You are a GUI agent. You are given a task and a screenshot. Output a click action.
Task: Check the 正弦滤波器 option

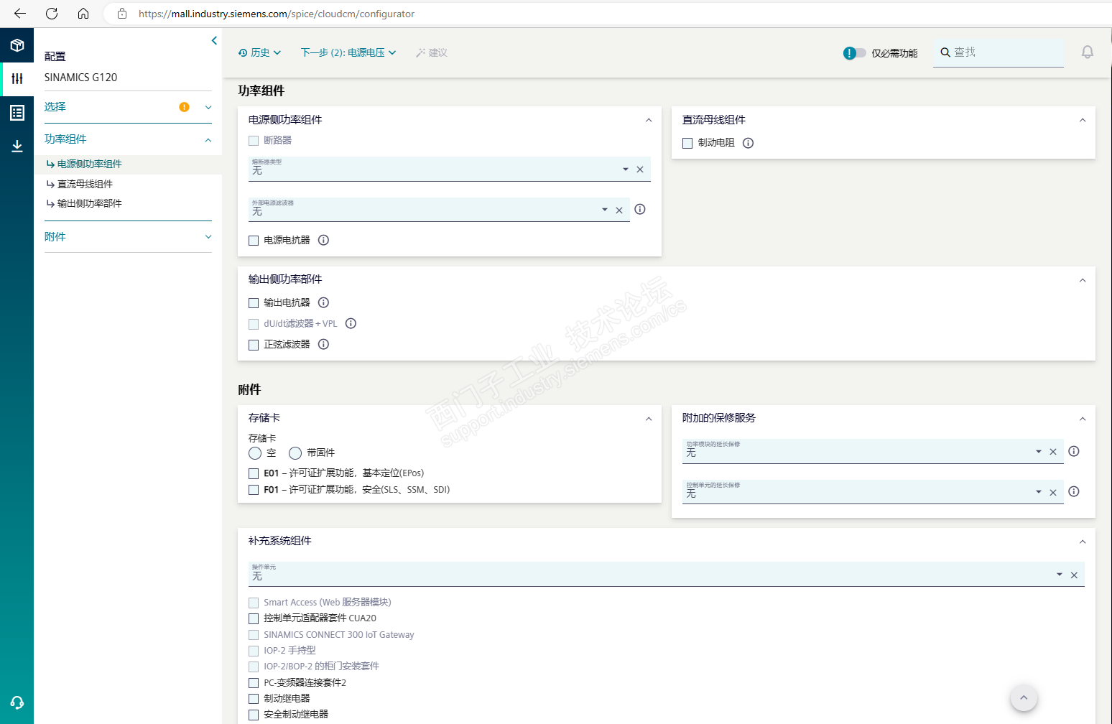point(254,345)
